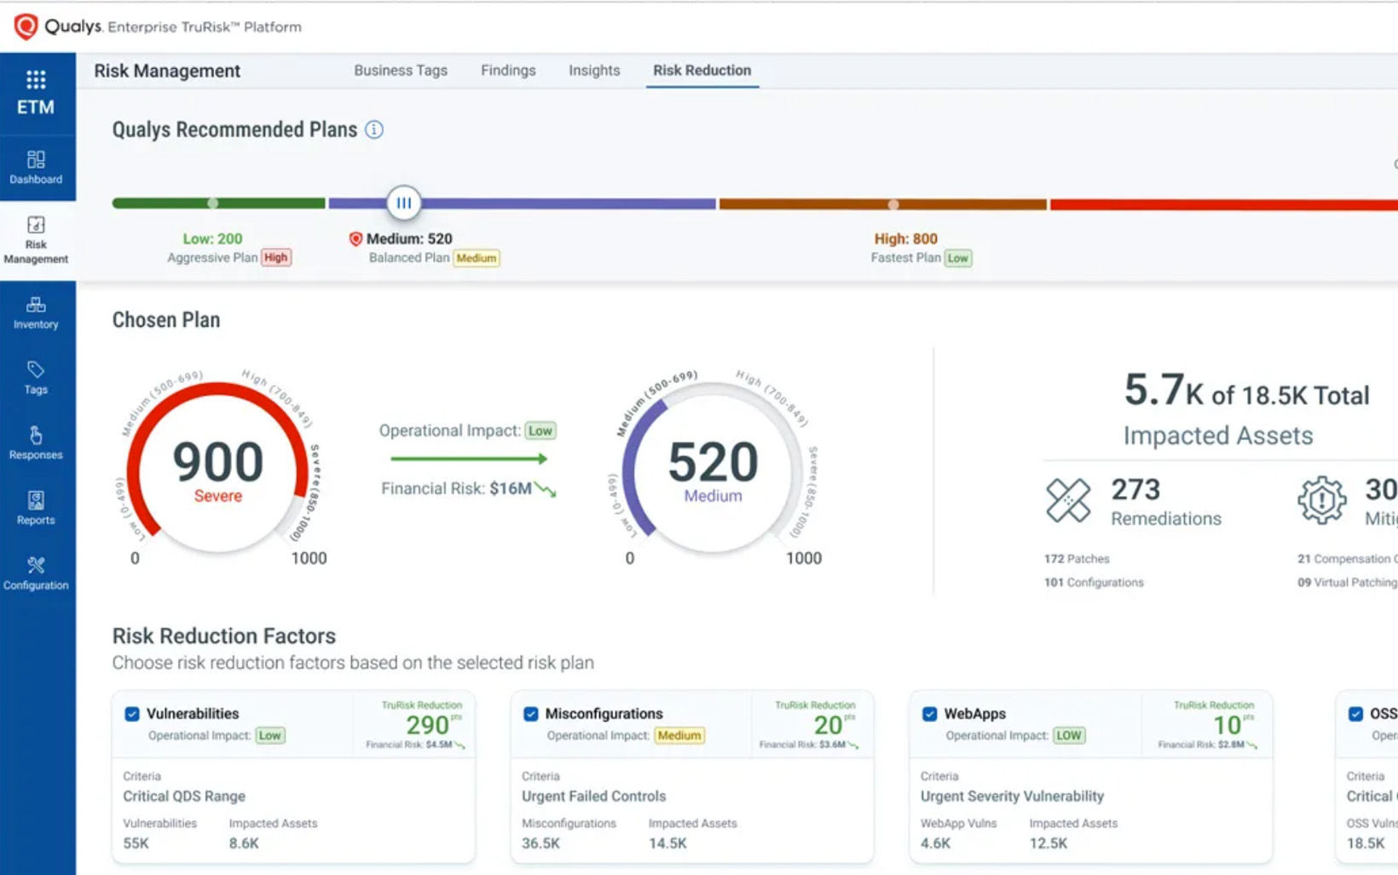
Task: Switch to the Insights tab
Action: click(x=594, y=71)
